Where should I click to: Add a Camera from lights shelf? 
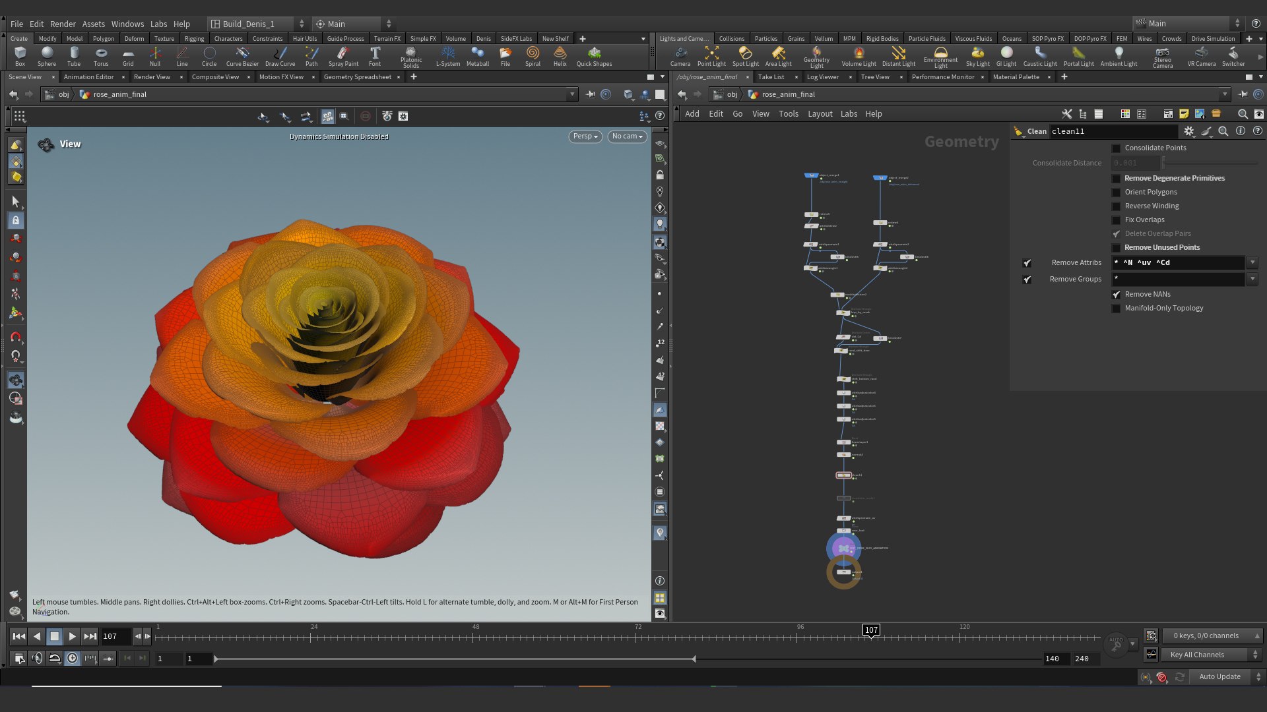680,56
